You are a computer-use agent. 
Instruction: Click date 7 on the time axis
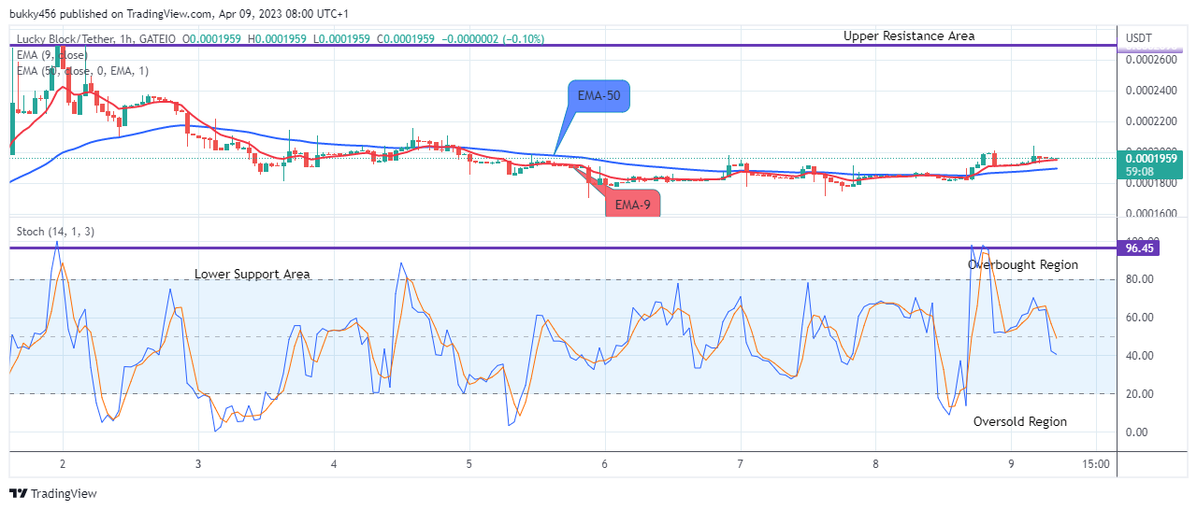(x=740, y=463)
